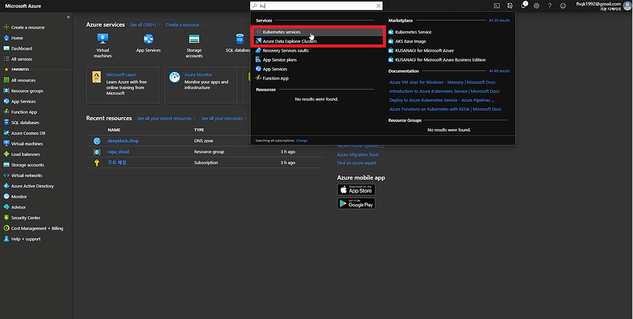Viewport: 633px width, 319px height.
Task: Open All resources in sidebar
Action: [19, 80]
